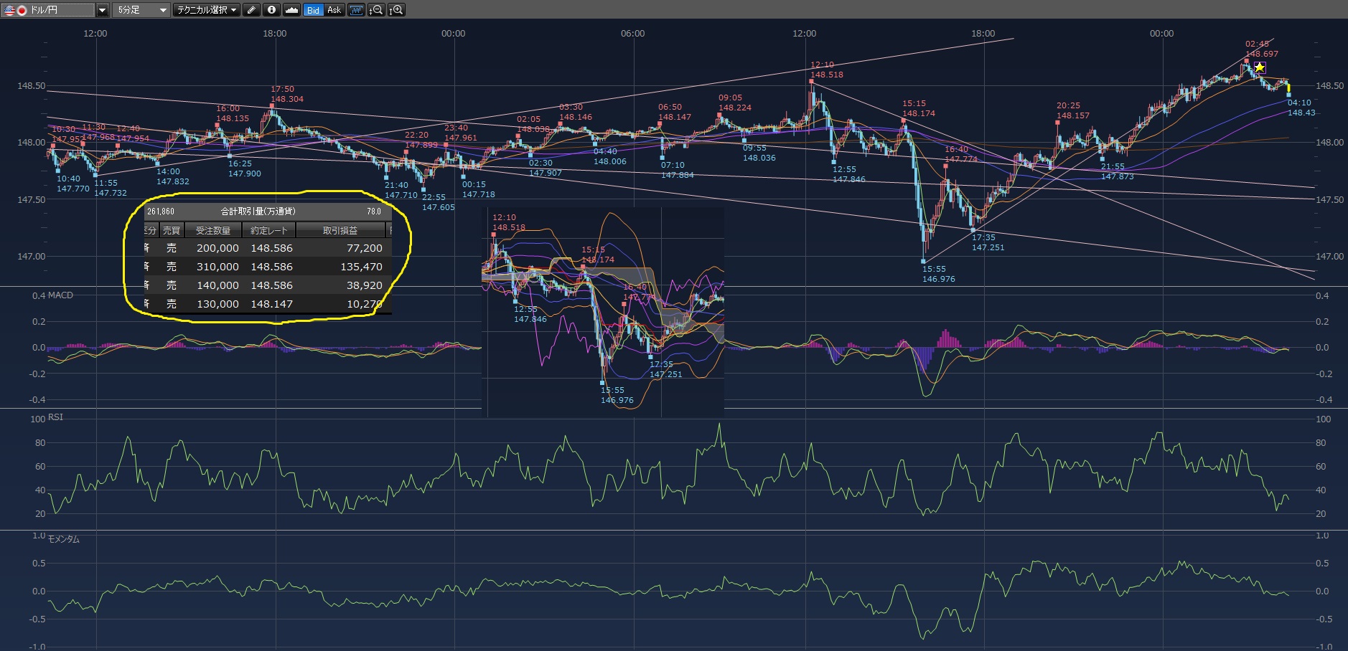Sort by 取引損益 column header
This screenshot has width=1348, height=651.
(x=340, y=230)
